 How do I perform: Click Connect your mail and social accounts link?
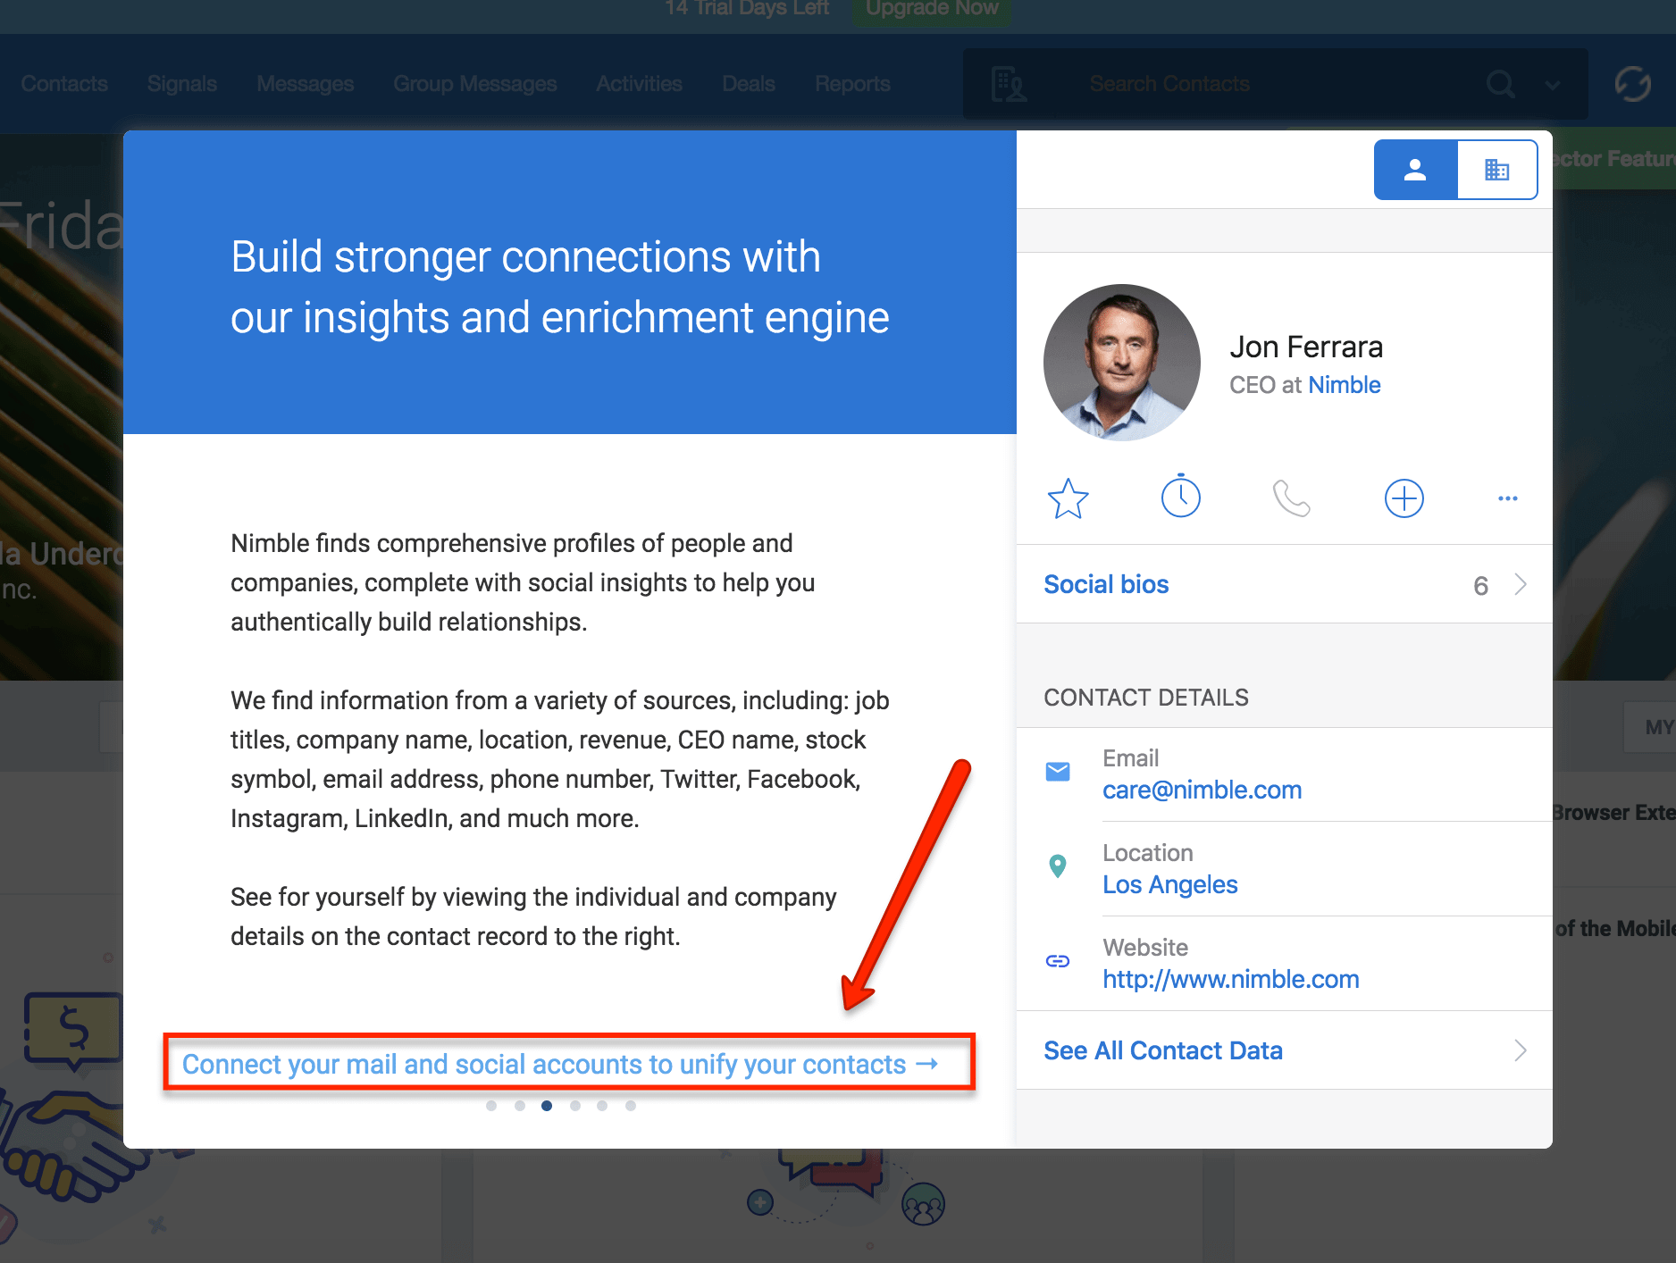coord(559,1064)
